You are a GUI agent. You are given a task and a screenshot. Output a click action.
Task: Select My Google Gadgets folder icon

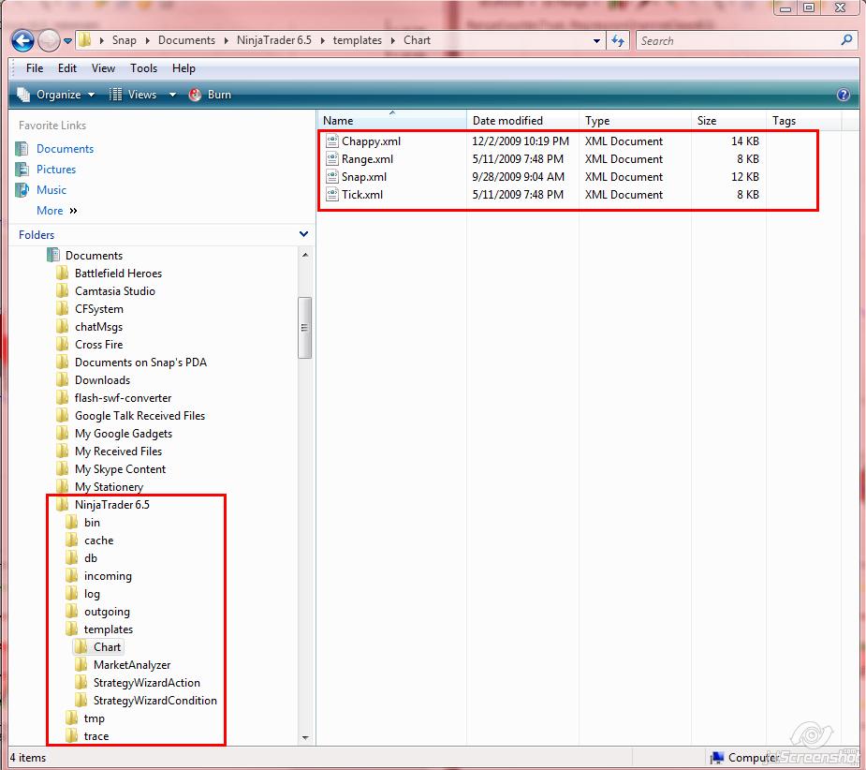tap(63, 434)
